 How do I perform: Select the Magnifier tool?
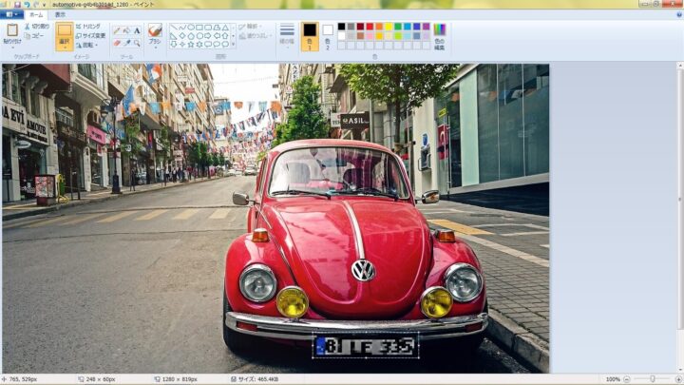tap(137, 43)
